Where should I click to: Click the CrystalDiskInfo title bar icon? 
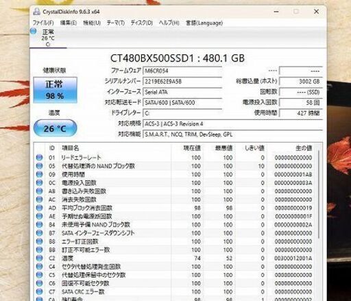36,12
